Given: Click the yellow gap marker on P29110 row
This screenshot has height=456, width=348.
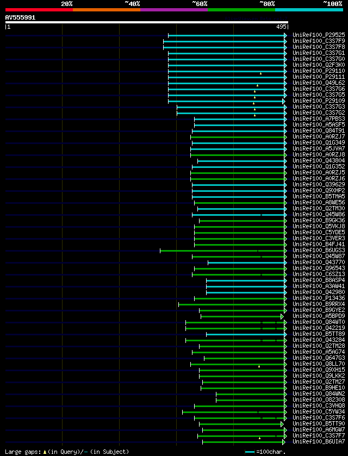Looking at the screenshot, I should (x=260, y=73).
